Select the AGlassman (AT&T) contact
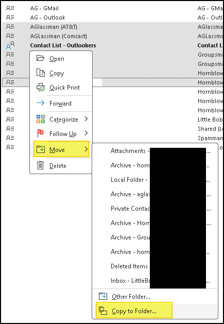This screenshot has height=324, width=224. click(113, 27)
